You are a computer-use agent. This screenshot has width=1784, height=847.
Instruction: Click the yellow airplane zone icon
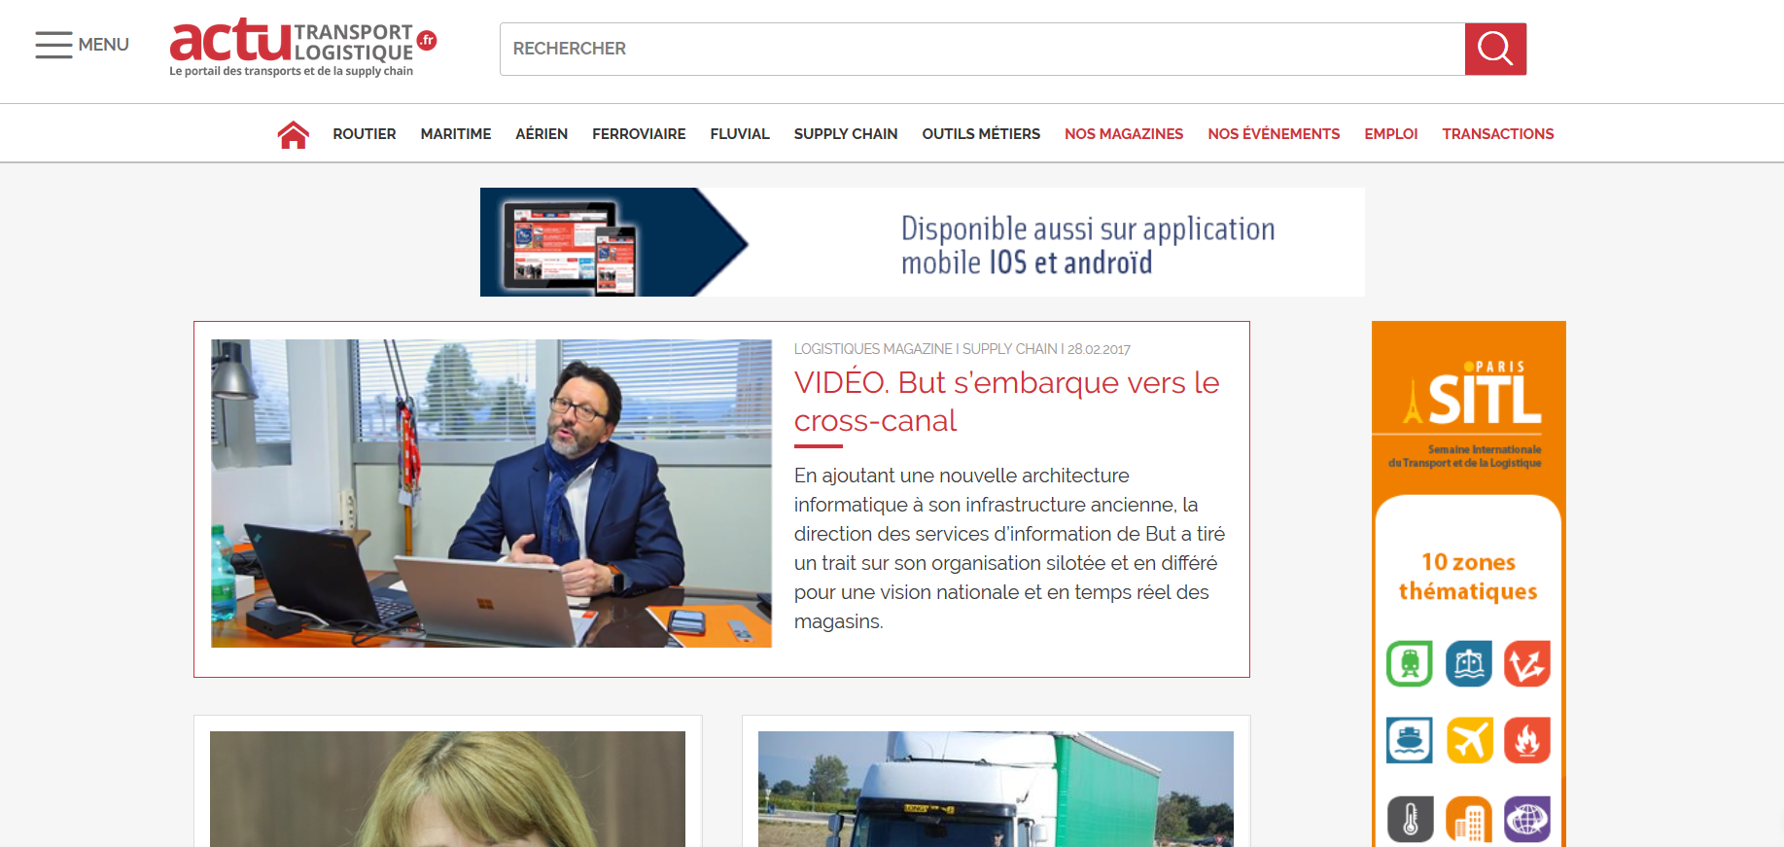[1469, 741]
